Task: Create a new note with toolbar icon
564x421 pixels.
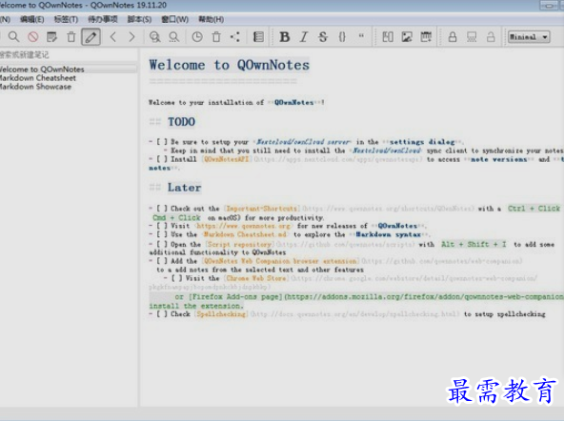Action: (x=51, y=37)
